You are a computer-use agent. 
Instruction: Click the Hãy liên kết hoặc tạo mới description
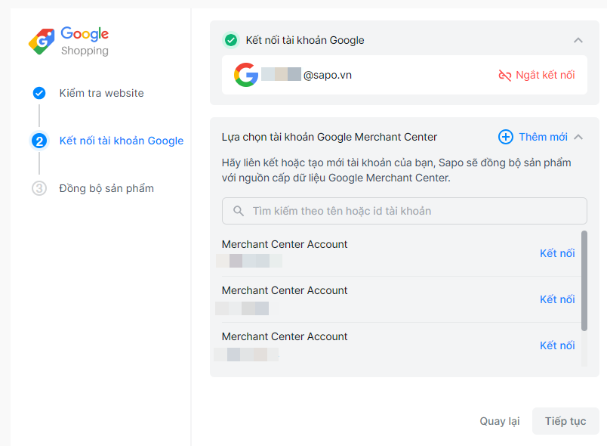coord(396,170)
